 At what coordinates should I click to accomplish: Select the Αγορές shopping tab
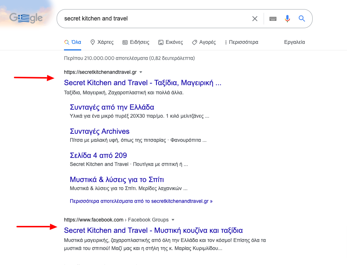coord(204,42)
